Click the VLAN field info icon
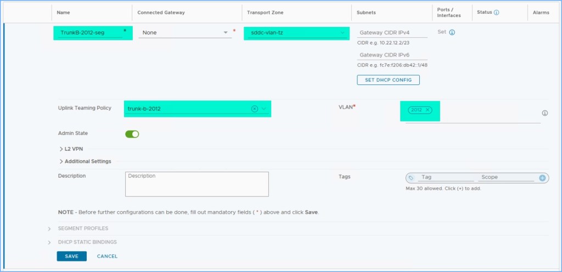 click(544, 113)
